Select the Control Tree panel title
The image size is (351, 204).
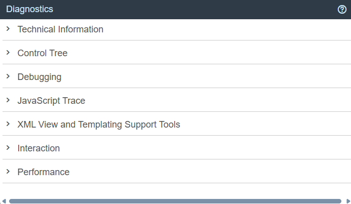(43, 53)
